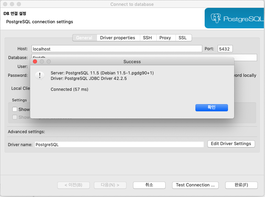Image resolution: width=265 pixels, height=197 pixels.
Task: Click the Connect to database window title
Action: pos(132,4)
